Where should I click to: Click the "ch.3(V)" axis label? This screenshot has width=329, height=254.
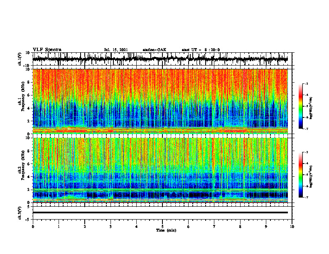coord(20,213)
